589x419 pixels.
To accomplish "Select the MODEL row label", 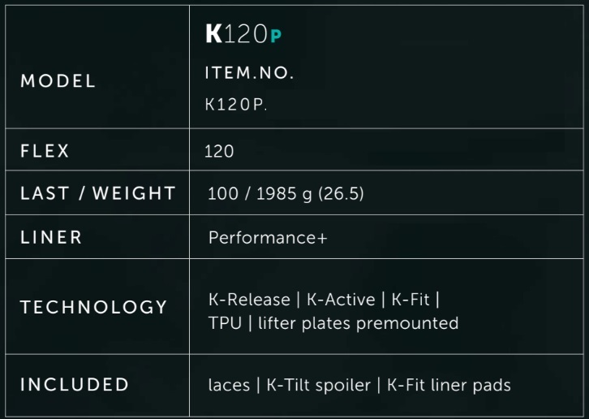I will pyautogui.click(x=58, y=81).
